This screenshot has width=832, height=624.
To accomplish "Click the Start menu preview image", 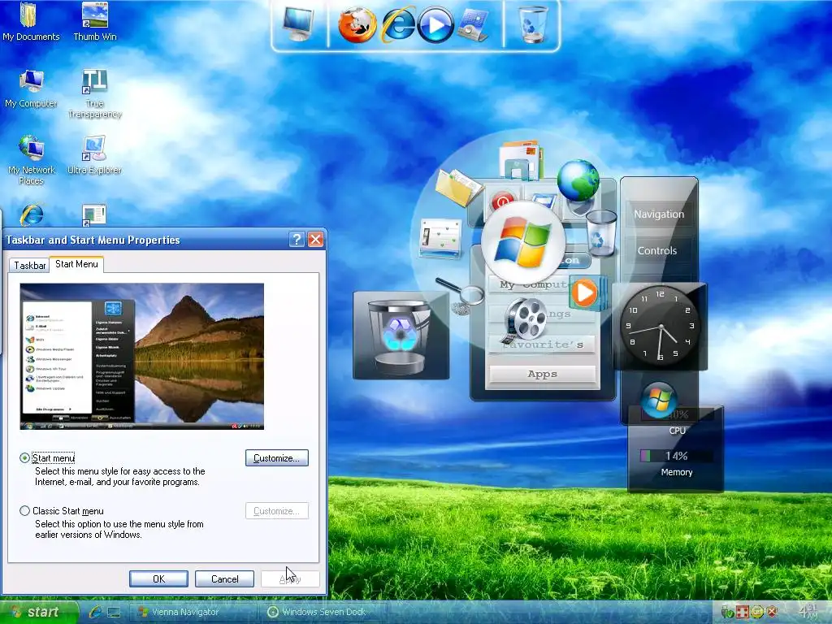I will (141, 356).
